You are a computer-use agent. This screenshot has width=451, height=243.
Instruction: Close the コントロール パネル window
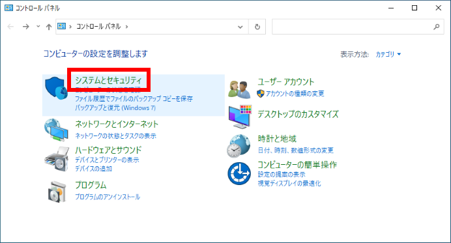coord(439,8)
